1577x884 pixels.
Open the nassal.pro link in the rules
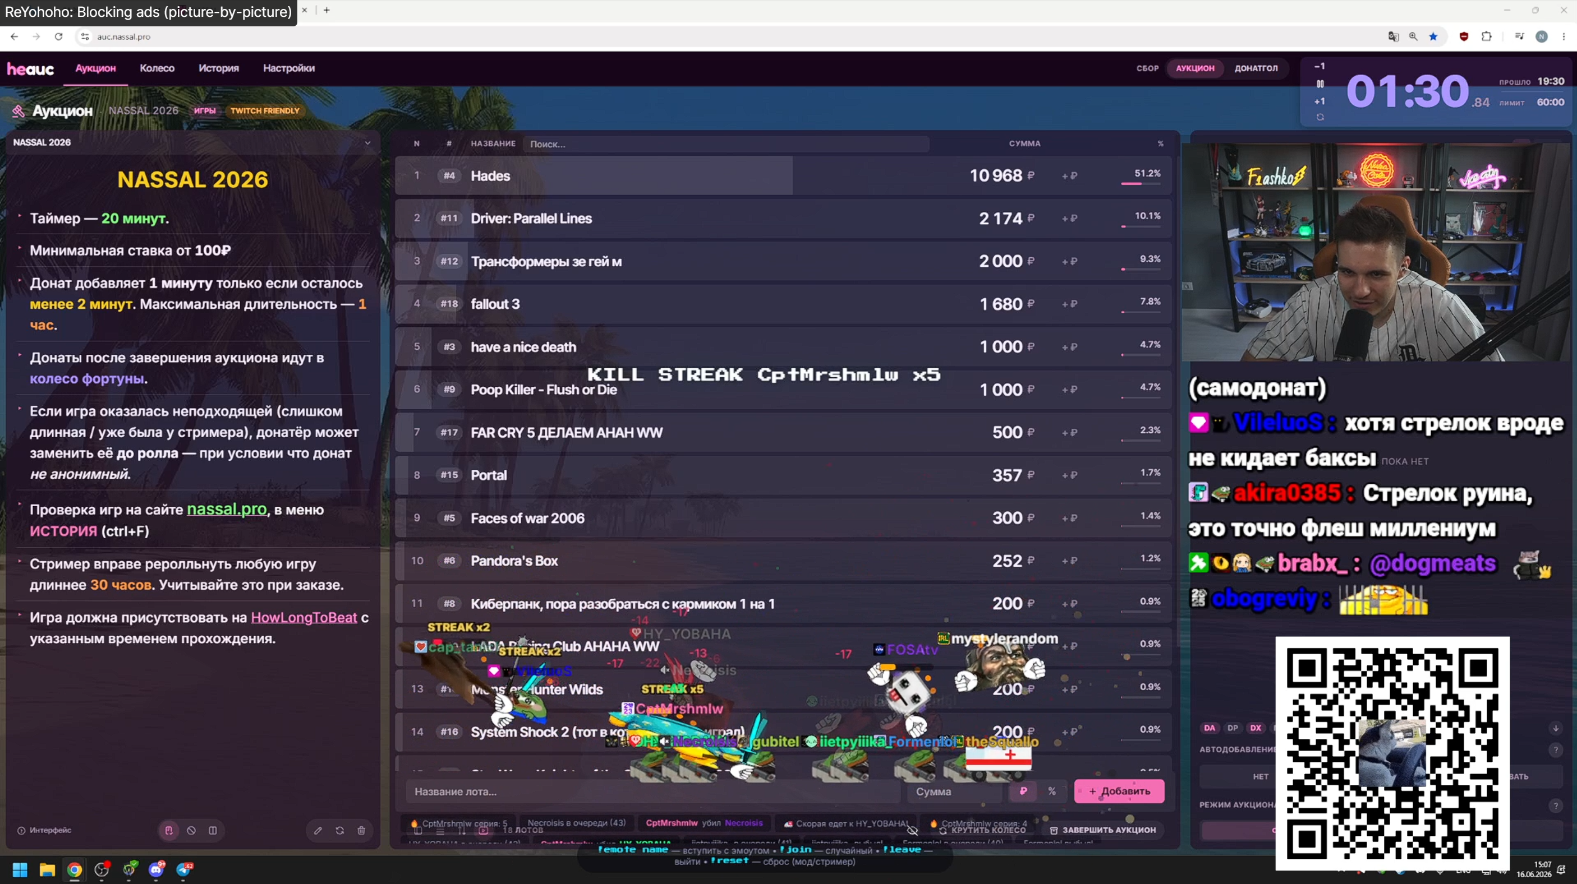click(227, 509)
